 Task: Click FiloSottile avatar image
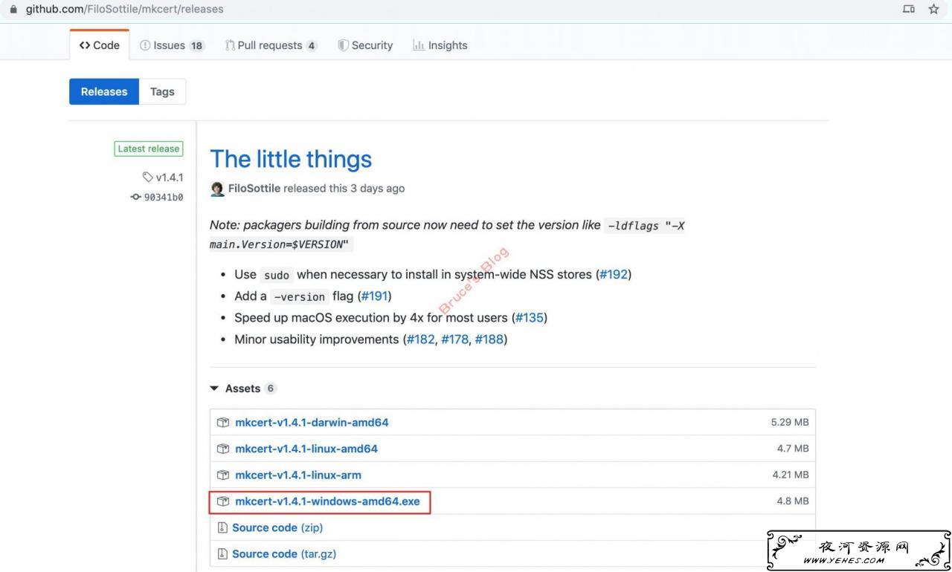pos(217,189)
